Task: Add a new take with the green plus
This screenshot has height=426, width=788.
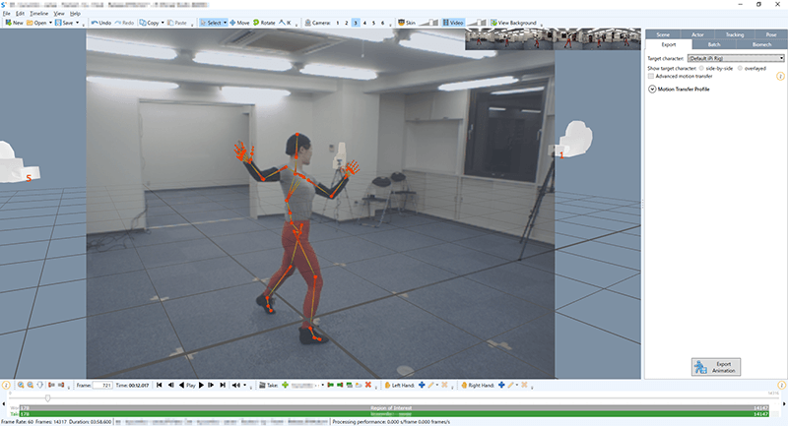Action: (286, 385)
